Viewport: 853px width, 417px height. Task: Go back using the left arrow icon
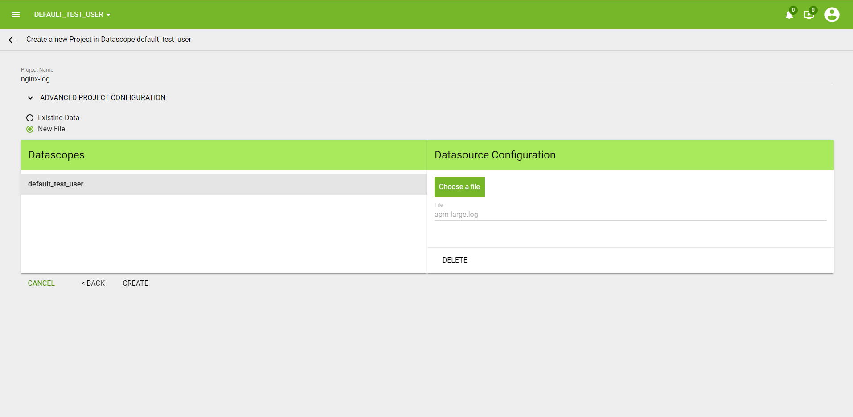tap(12, 40)
